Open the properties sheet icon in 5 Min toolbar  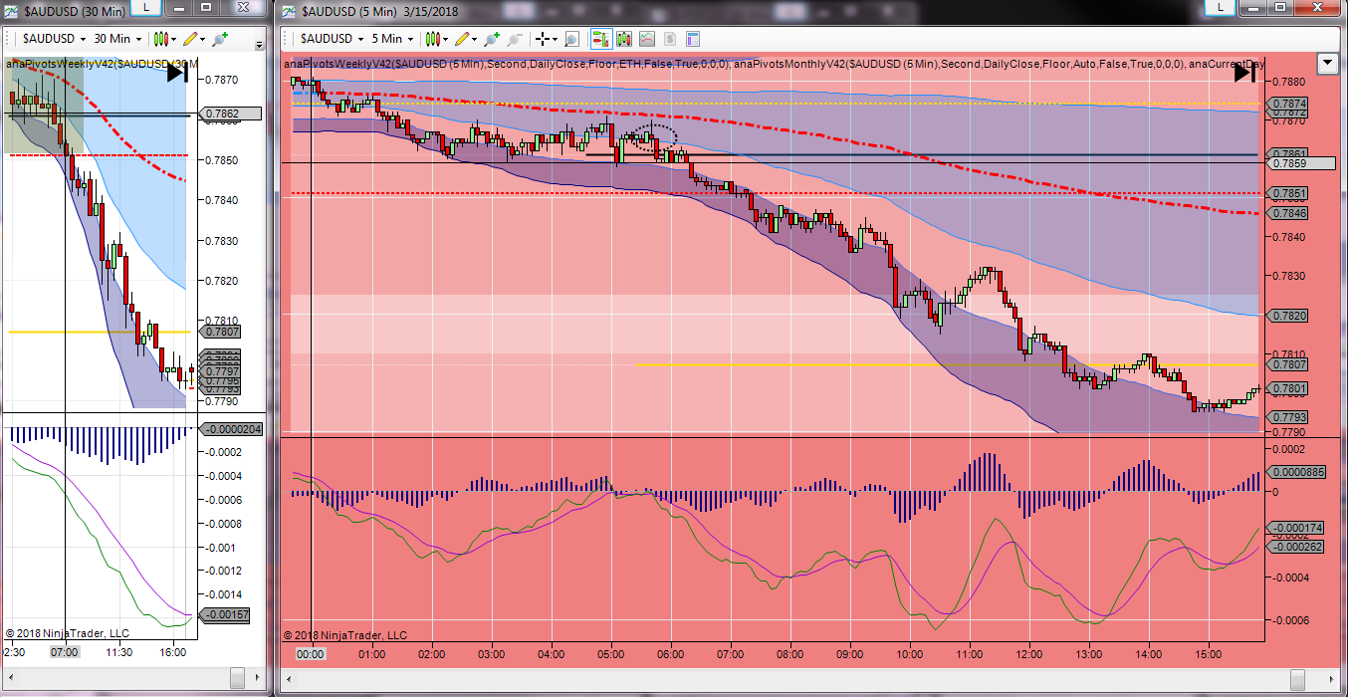[x=693, y=39]
